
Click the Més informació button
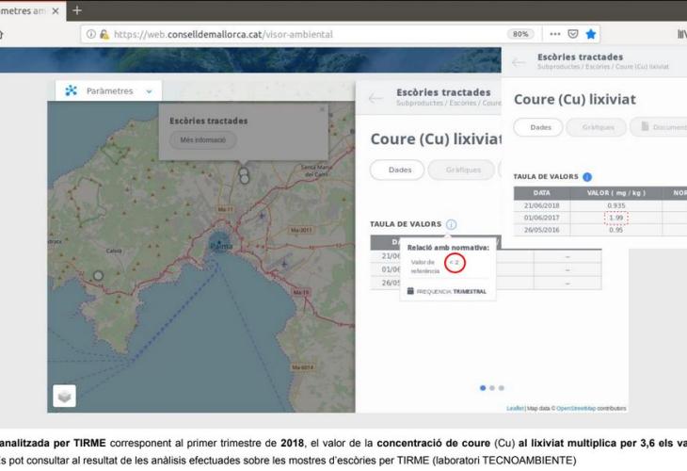[202, 140]
